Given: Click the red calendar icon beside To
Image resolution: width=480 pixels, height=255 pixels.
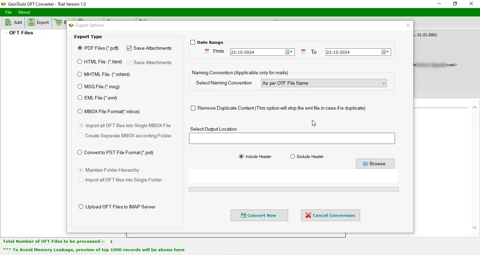Looking at the screenshot, I should [303, 52].
